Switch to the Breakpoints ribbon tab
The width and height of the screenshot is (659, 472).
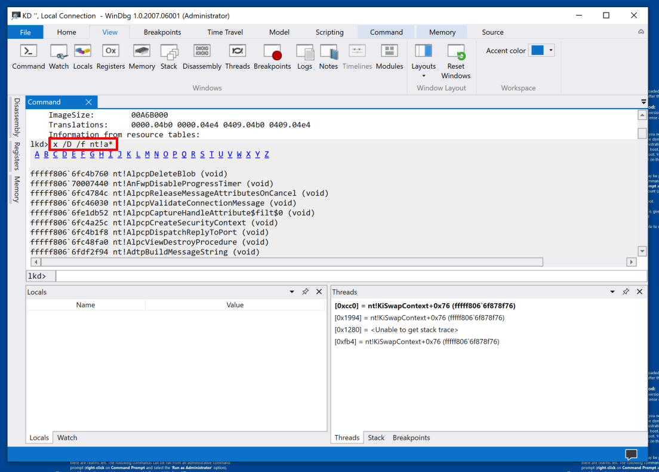pyautogui.click(x=162, y=32)
